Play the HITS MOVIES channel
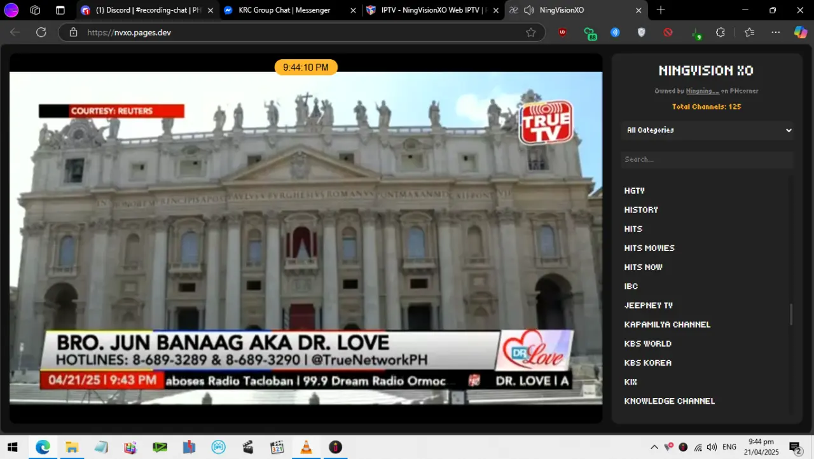Viewport: 814px width, 459px height. pyautogui.click(x=649, y=248)
